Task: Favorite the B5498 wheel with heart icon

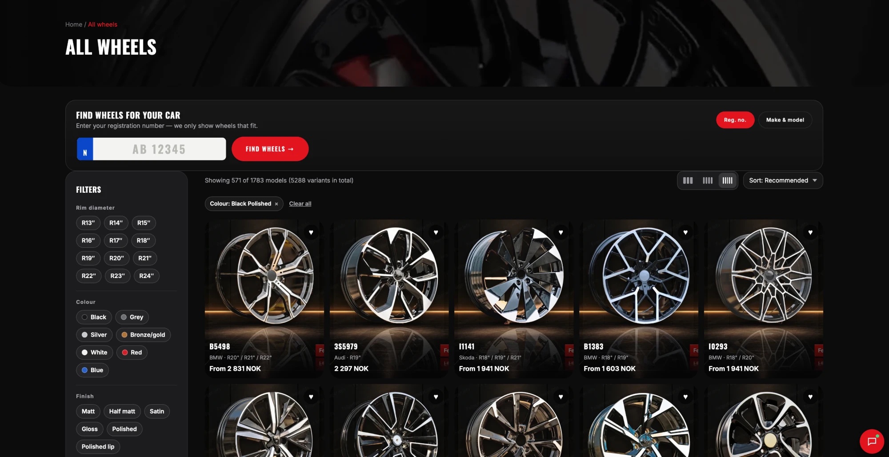Action: (x=311, y=232)
